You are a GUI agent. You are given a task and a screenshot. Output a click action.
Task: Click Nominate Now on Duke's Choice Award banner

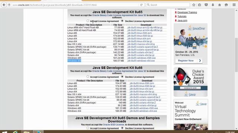point(190,88)
